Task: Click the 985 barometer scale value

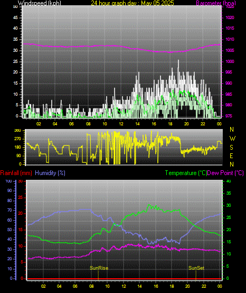Action: 229,94
